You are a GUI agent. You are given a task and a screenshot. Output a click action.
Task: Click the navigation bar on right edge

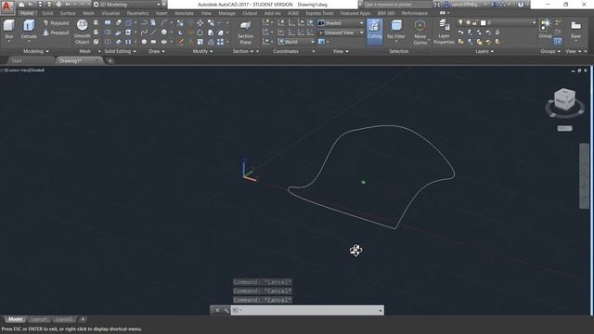(584, 175)
